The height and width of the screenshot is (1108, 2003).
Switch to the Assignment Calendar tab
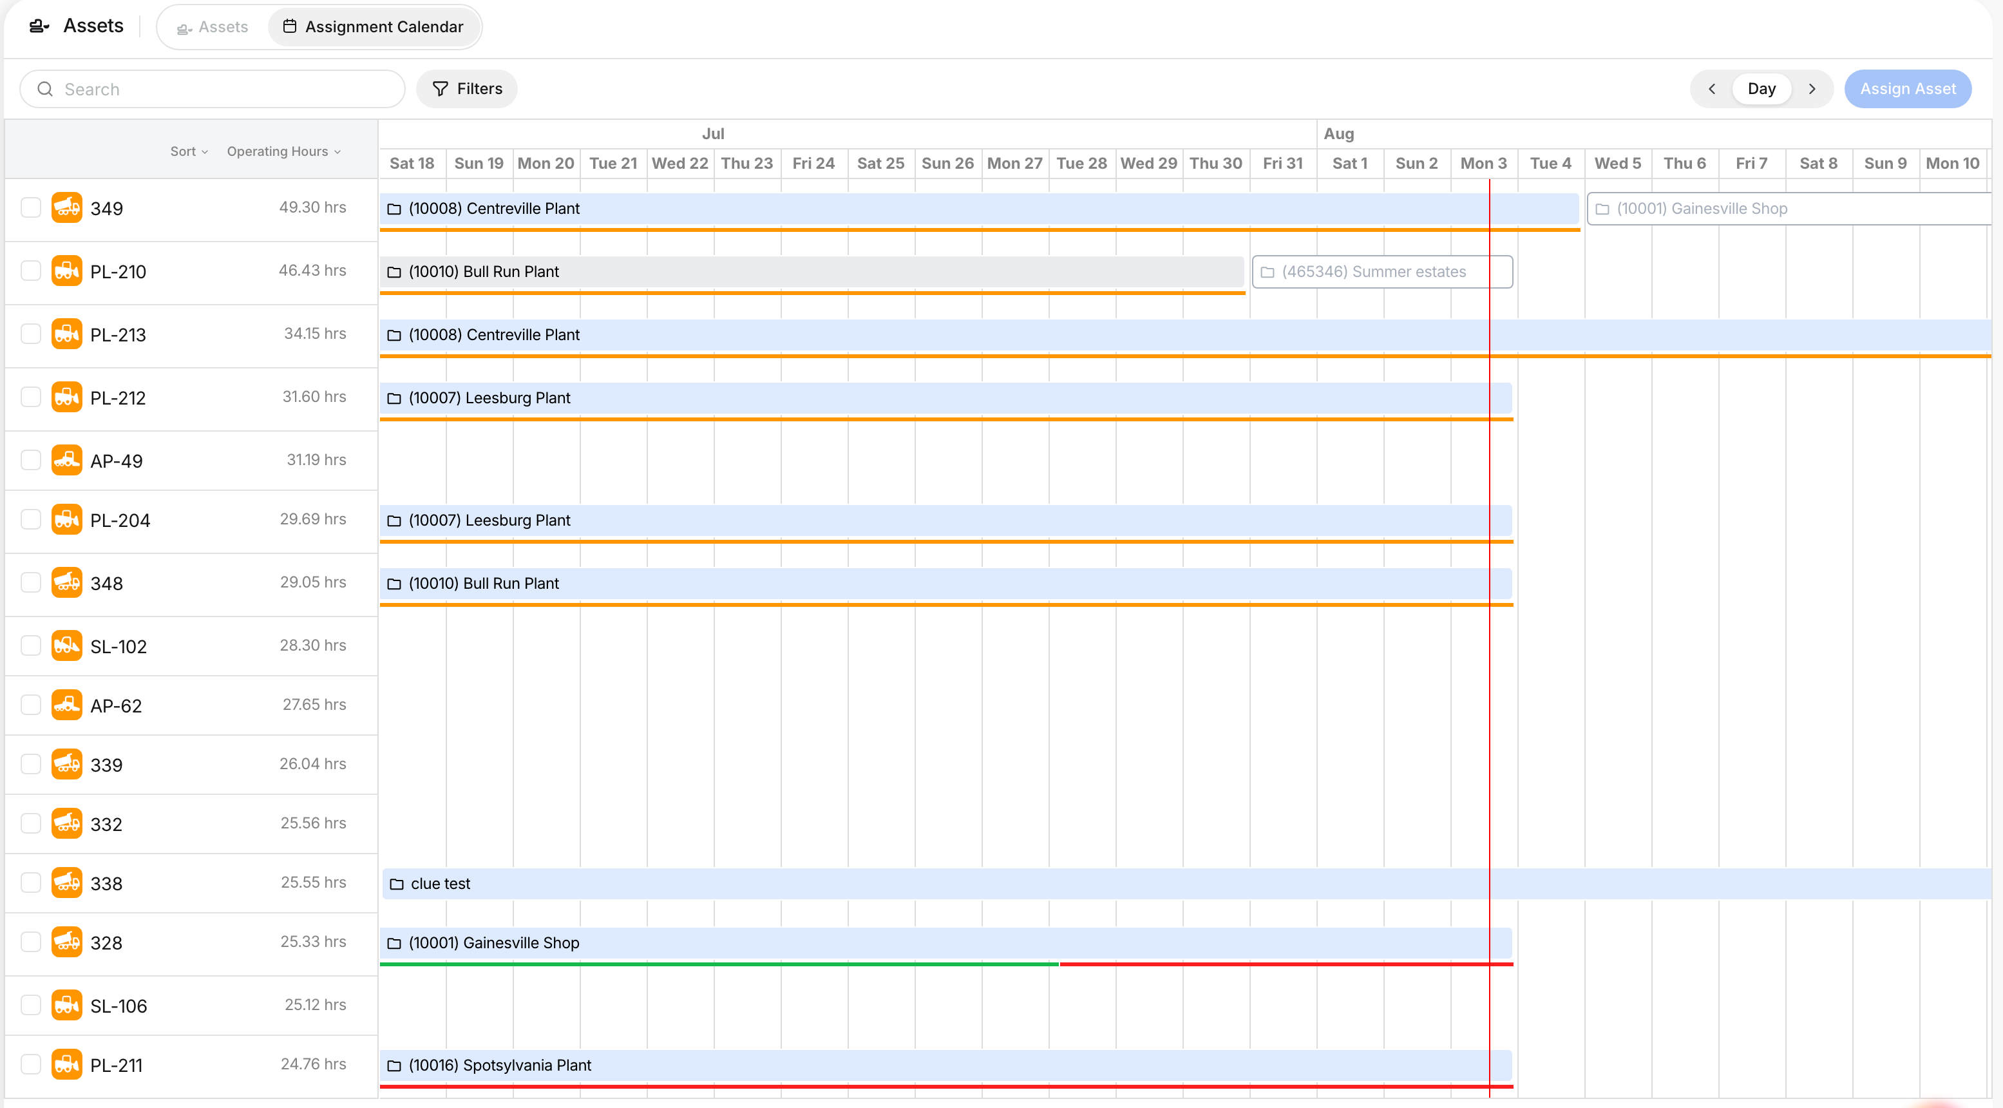[374, 27]
